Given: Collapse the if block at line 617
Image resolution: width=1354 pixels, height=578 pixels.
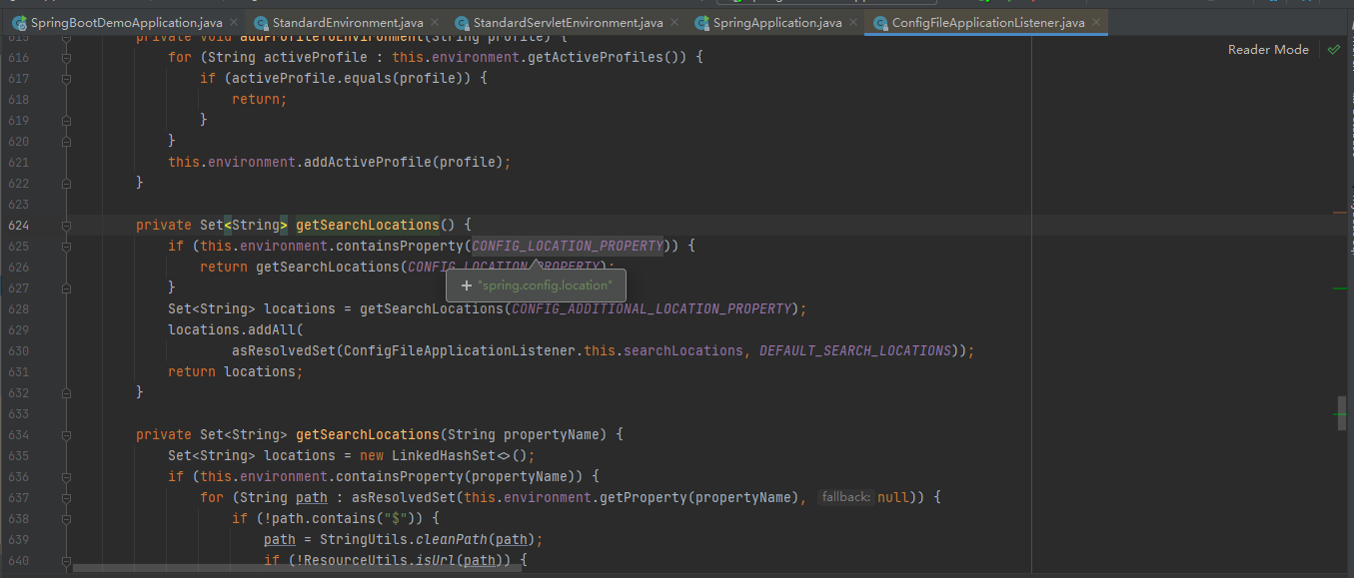Looking at the screenshot, I should 66,78.
